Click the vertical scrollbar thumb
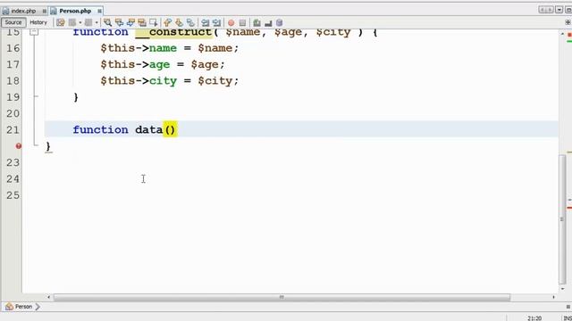This screenshot has height=321, width=572. [x=562, y=218]
